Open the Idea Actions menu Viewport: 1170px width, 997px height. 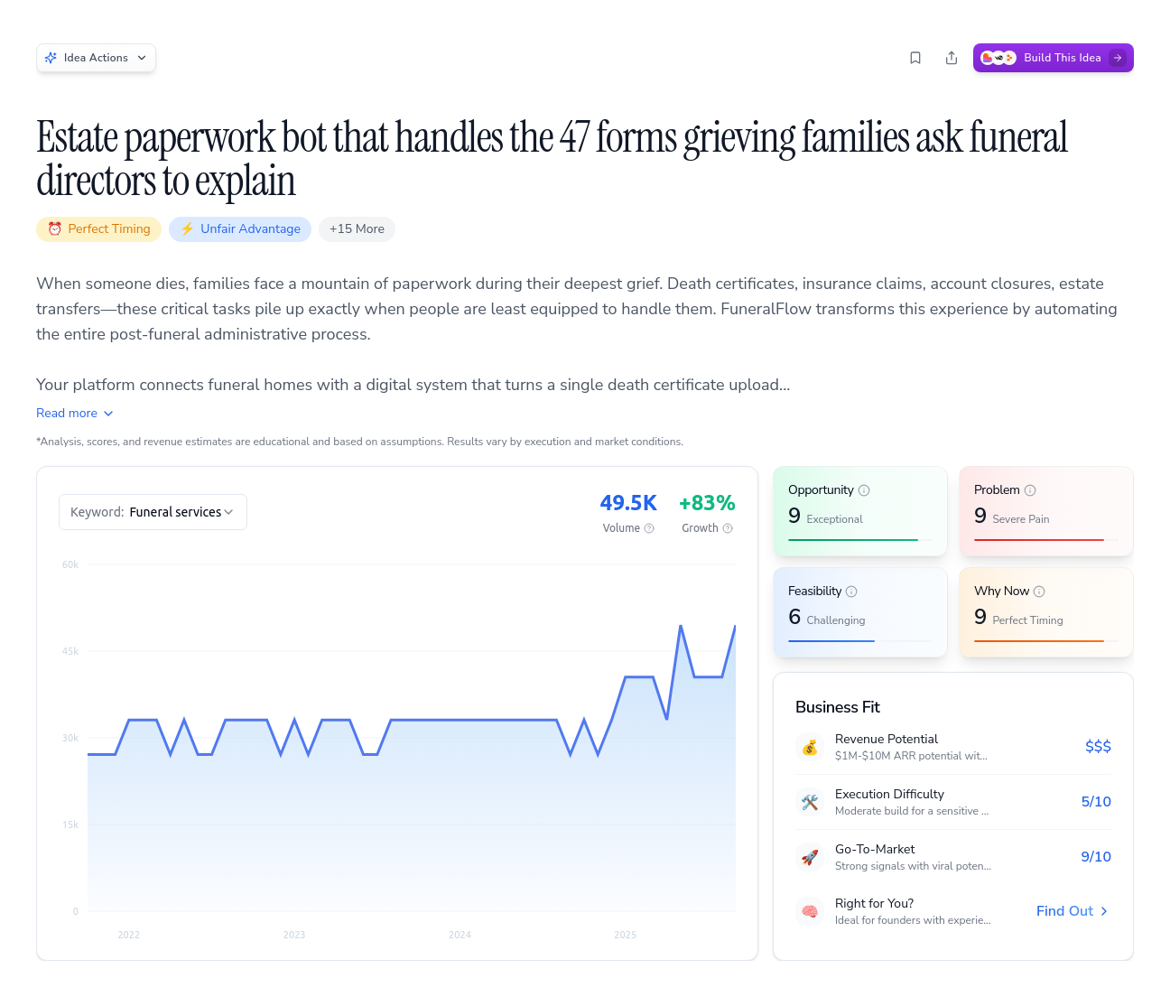(96, 57)
